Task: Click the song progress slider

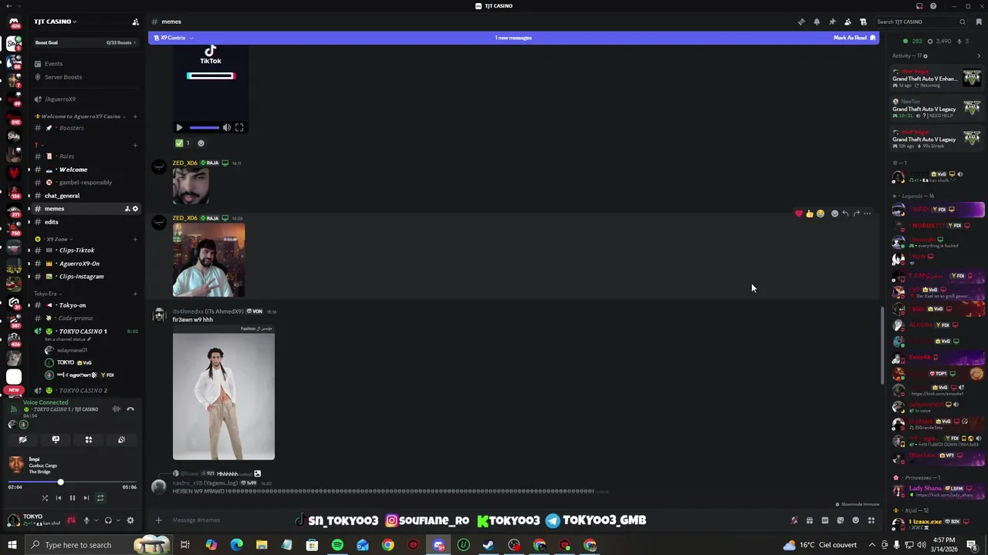Action: point(73,483)
